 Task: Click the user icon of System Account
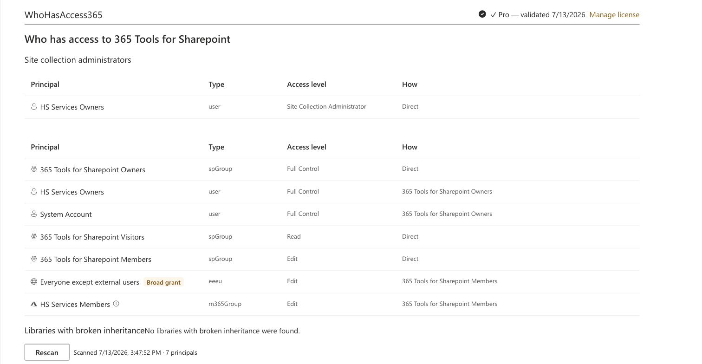click(34, 214)
